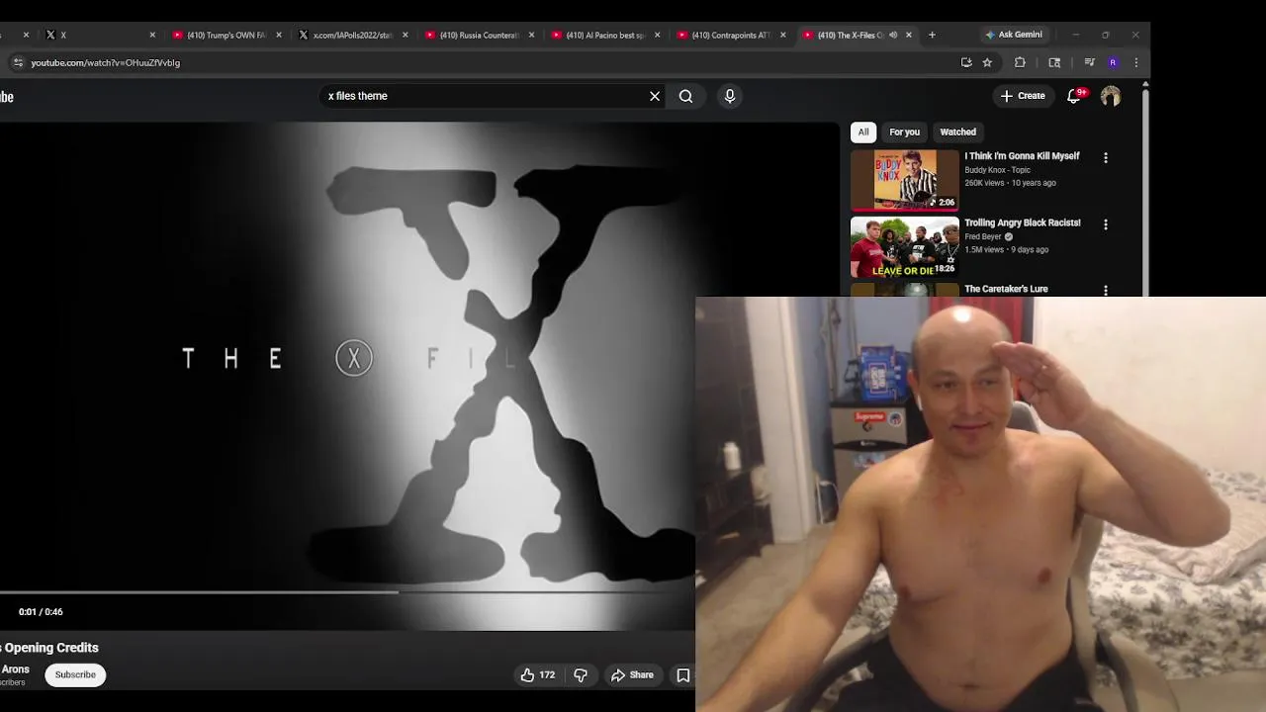
Task: Seek on the video progress bar
Action: [x=347, y=592]
